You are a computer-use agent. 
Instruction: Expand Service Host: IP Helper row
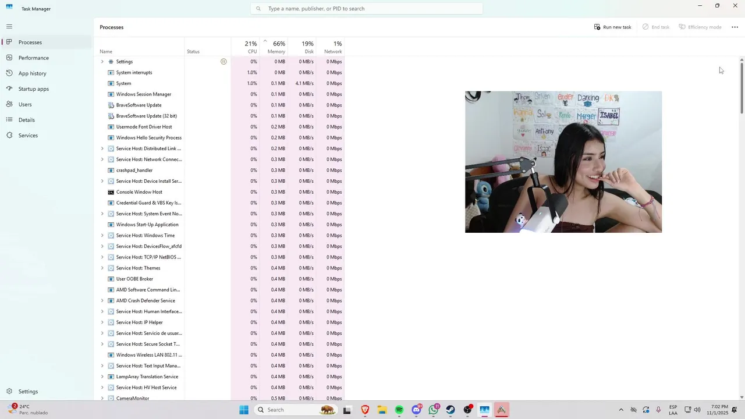click(102, 322)
